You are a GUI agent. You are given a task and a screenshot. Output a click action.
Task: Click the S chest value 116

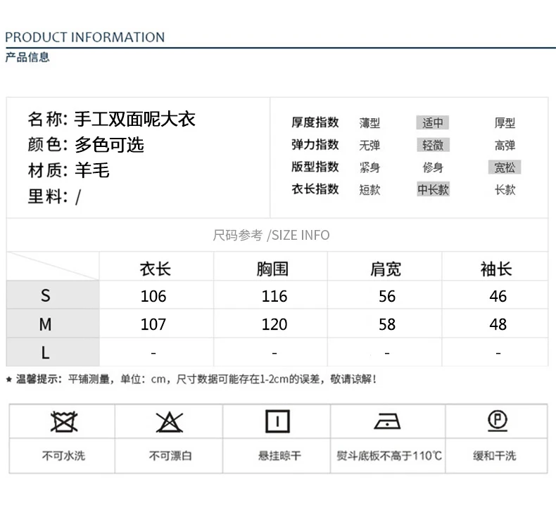click(x=274, y=296)
